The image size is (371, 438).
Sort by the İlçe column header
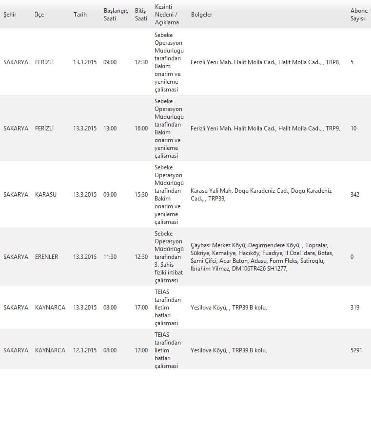coord(39,15)
